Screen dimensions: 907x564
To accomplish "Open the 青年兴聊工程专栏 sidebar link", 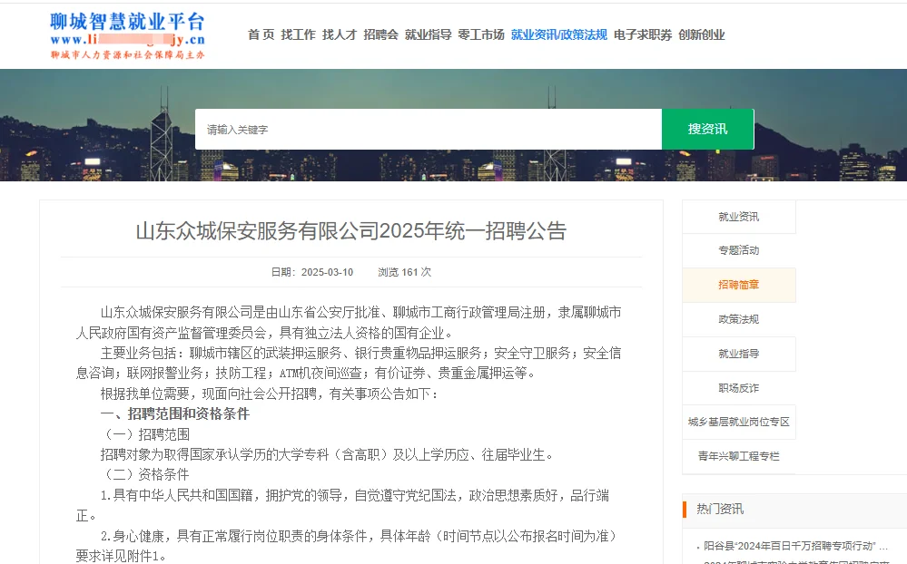I will [x=739, y=457].
